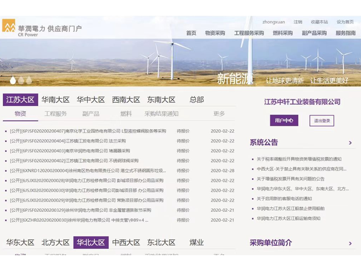Select the 物资 sub-tab under 江苏大区
Screen dimensions: 361x271
[x=20, y=114]
